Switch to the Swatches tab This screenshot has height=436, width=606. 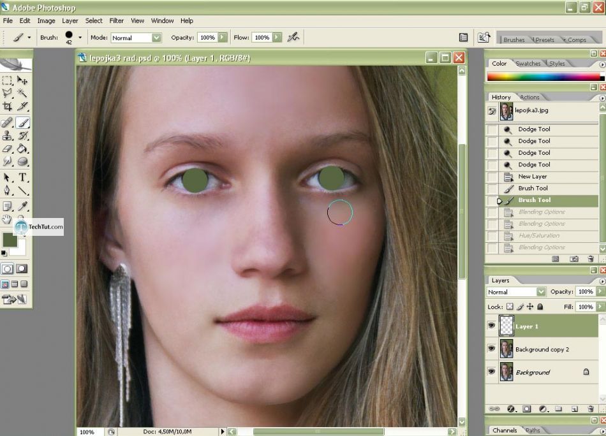(x=528, y=63)
